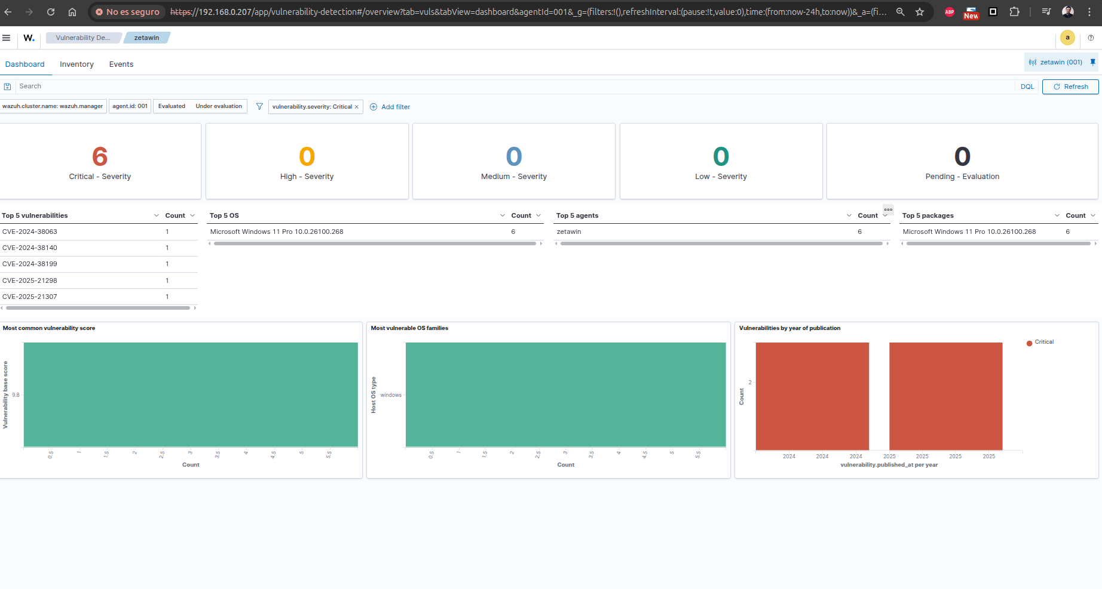Click the Refresh button
Screen dimensions: 1102x589
pyautogui.click(x=1070, y=87)
